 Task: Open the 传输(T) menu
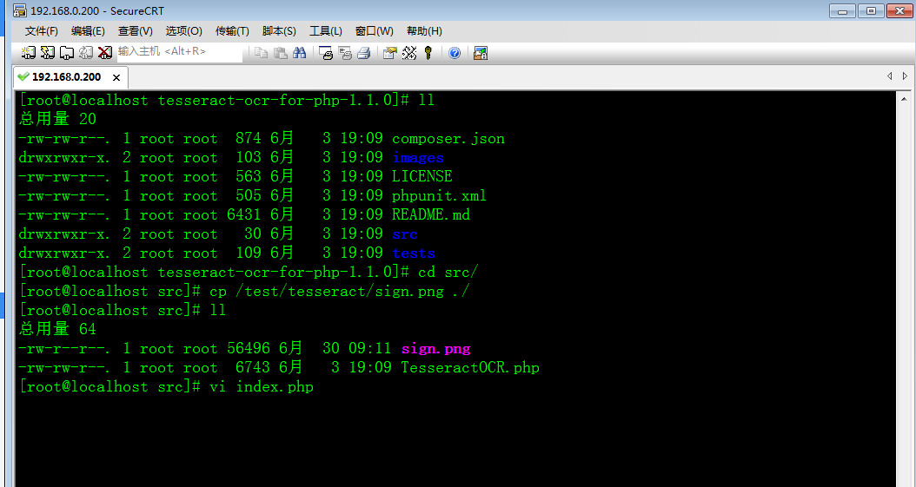(x=232, y=31)
